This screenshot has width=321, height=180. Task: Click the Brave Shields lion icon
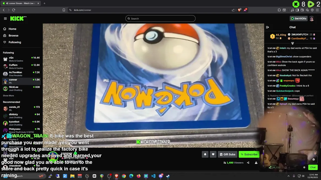pos(239,10)
